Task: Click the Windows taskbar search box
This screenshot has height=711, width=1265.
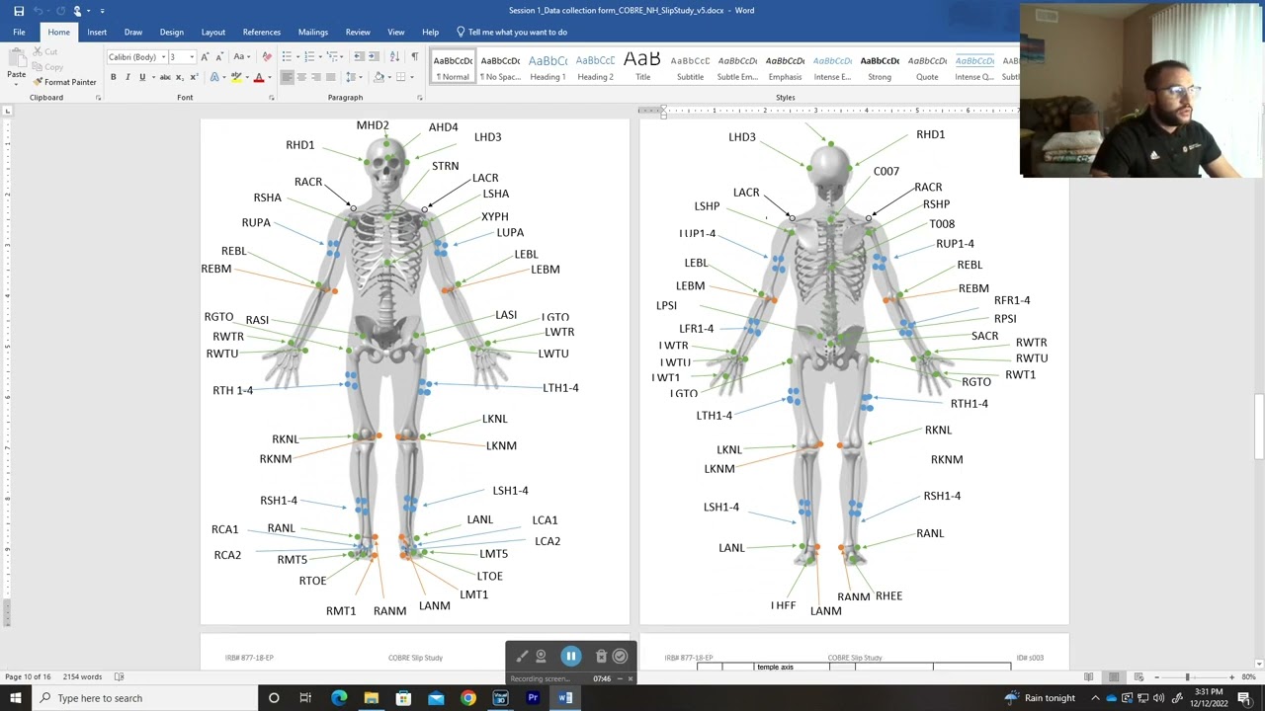Action: (x=143, y=698)
